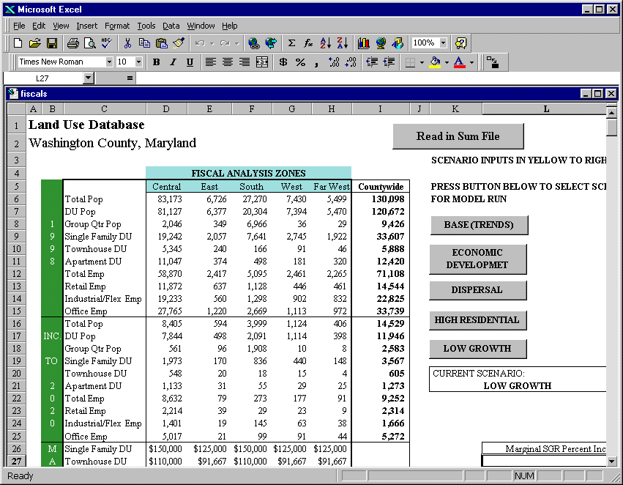Apply Currency Style with the dollar icon

click(283, 62)
